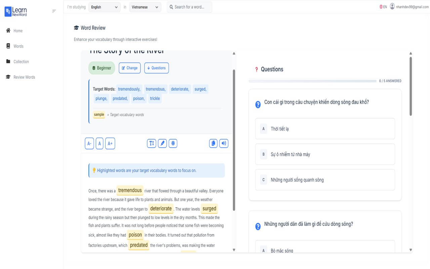Click the highlighted word tremendous in the story
Image resolution: width=430 pixels, height=269 pixels.
tap(130, 190)
